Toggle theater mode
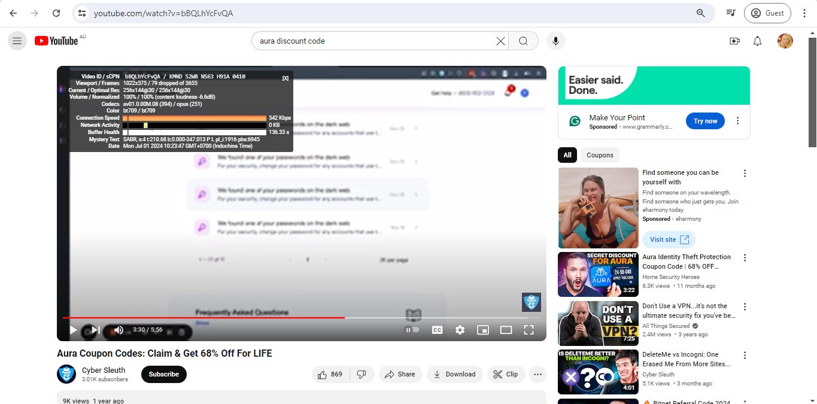The height and width of the screenshot is (404, 817). (506, 330)
